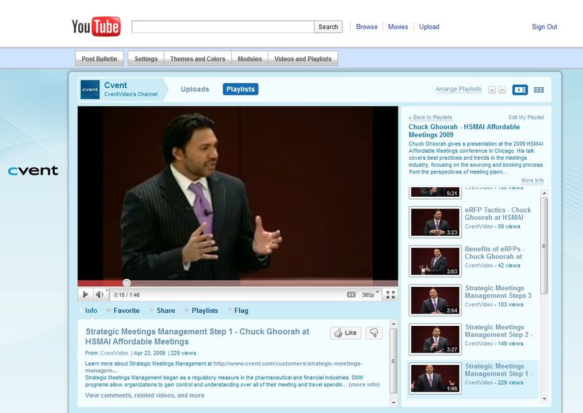Click info panel scrollbar up arrow
The image size is (583, 413).
pos(394,324)
